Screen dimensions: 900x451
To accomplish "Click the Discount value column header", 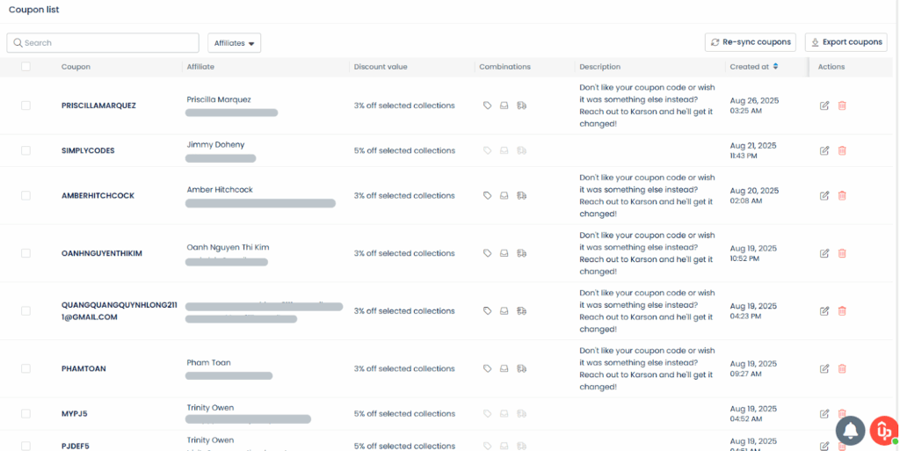I will coord(381,67).
